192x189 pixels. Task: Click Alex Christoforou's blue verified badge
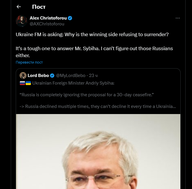point(70,18)
